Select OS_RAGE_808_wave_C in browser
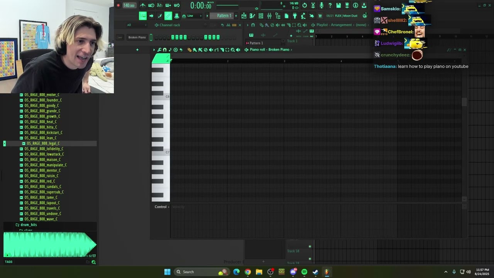Screen dimensions: 494x278 point(41,219)
